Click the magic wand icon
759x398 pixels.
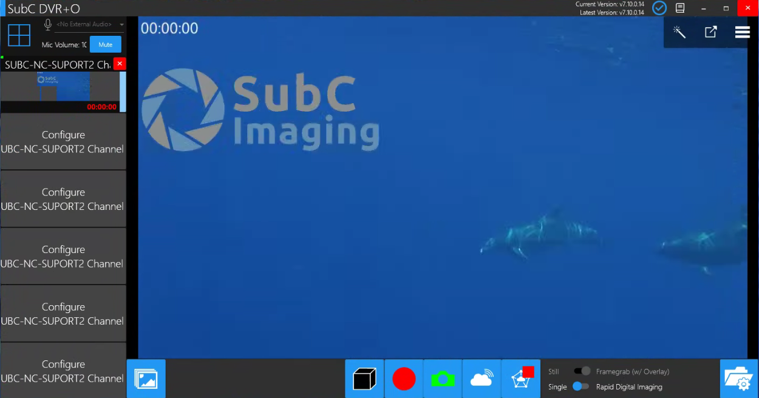679,32
